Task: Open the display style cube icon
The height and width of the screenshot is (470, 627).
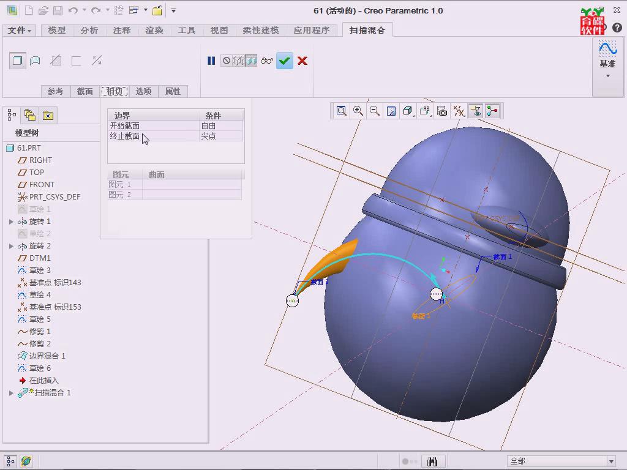Action: (407, 111)
